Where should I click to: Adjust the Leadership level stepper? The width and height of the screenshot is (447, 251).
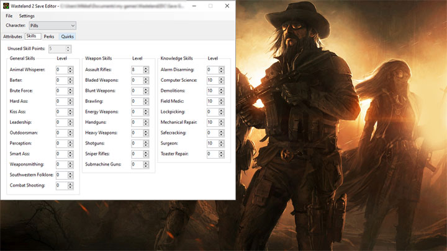click(70, 122)
